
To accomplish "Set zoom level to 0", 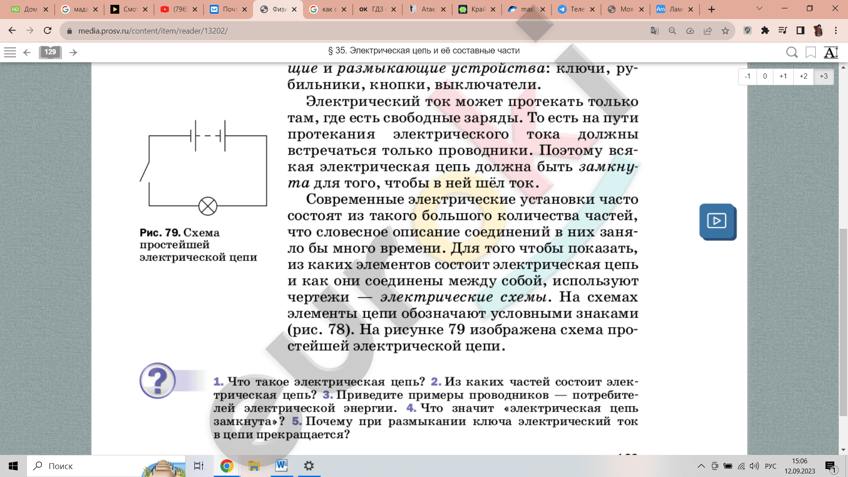I will pyautogui.click(x=765, y=76).
